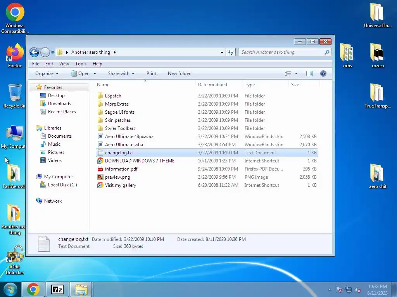Click the Print button

click(152, 73)
